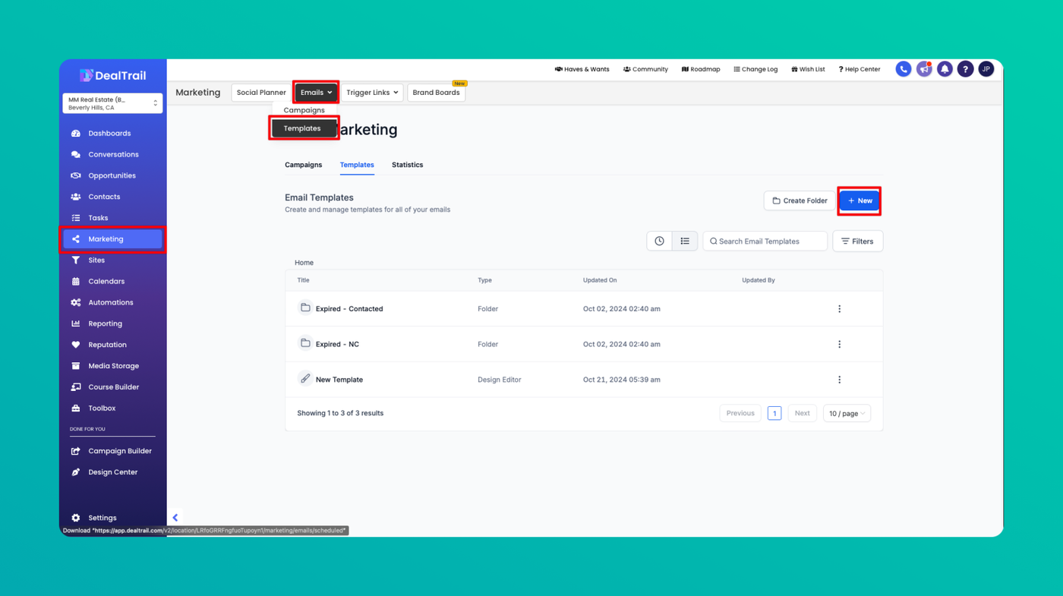Screen dimensions: 1063x596
Task: Open the New Template entry
Action: (339, 380)
